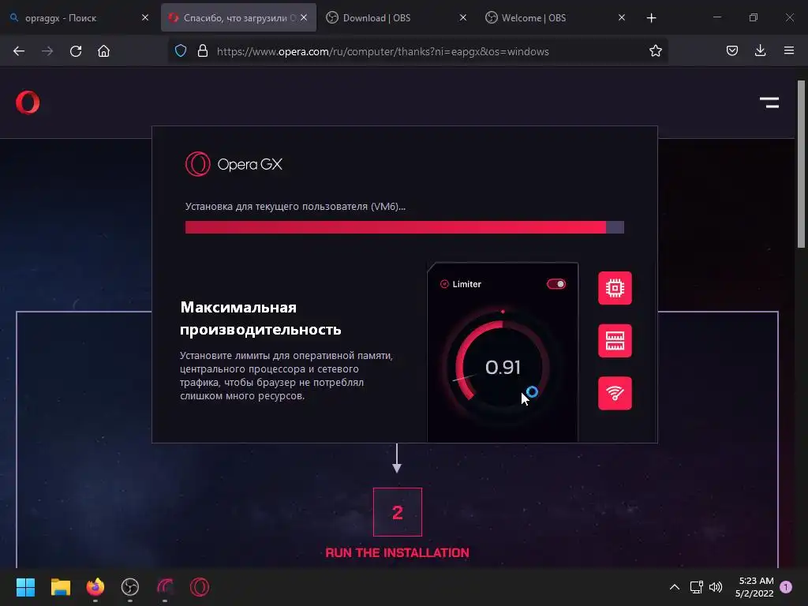Toggle the Limiter switch
The height and width of the screenshot is (606, 808).
click(x=556, y=284)
